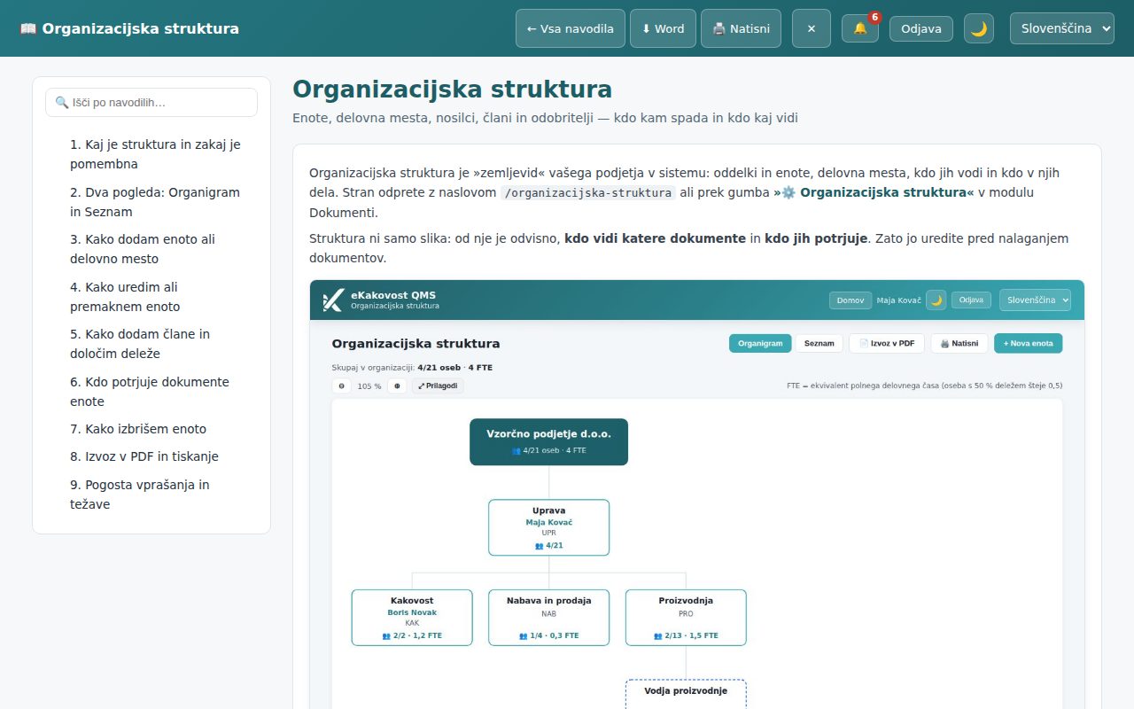Click the book icon beside the page title
This screenshot has width=1134, height=709.
[28, 28]
